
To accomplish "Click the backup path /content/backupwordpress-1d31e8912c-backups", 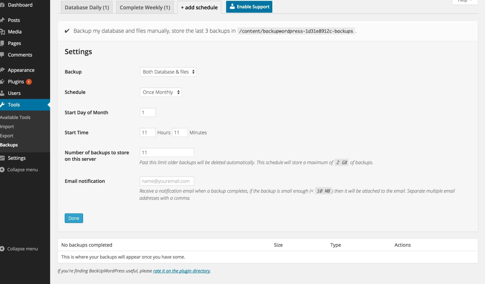I will [x=296, y=31].
